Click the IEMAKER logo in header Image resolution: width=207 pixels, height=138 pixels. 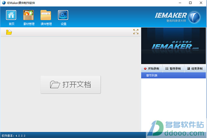tap(177, 17)
